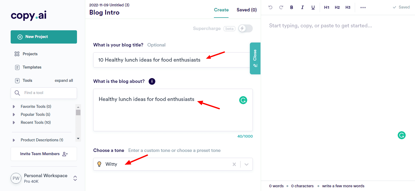The width and height of the screenshot is (415, 191).
Task: Switch to the Saved (0) tab
Action: [246, 10]
